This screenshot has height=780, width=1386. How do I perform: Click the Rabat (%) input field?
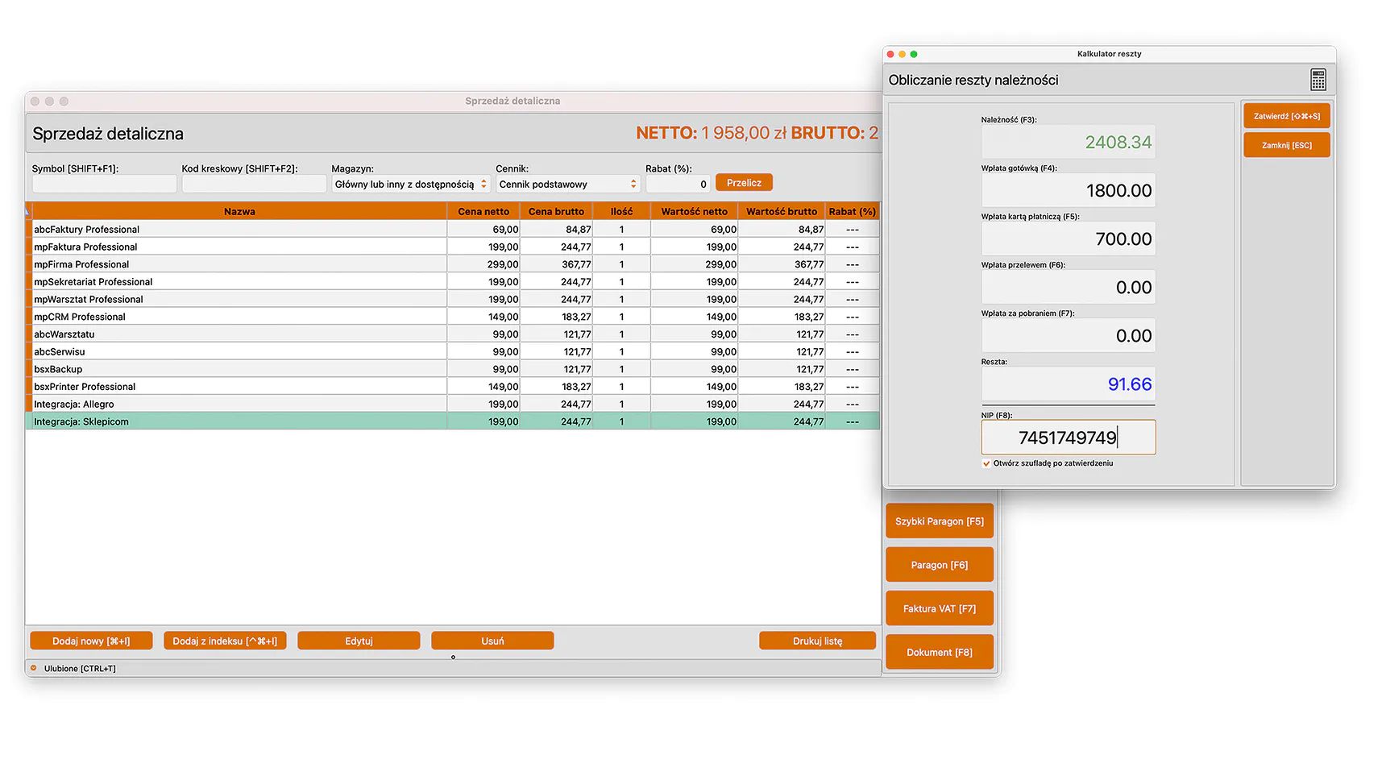tap(678, 185)
